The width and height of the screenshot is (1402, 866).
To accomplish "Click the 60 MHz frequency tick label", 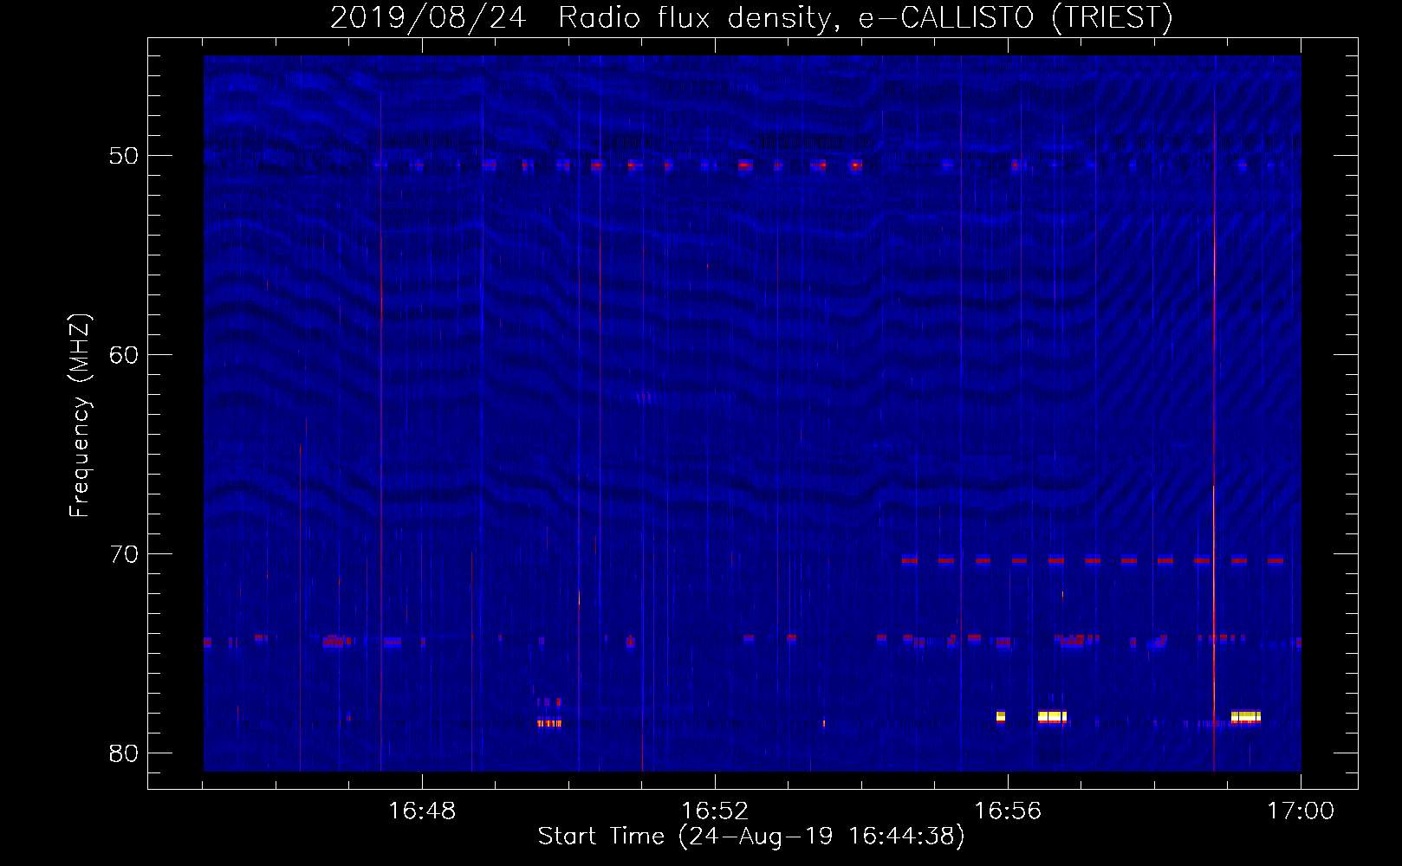I will point(124,355).
